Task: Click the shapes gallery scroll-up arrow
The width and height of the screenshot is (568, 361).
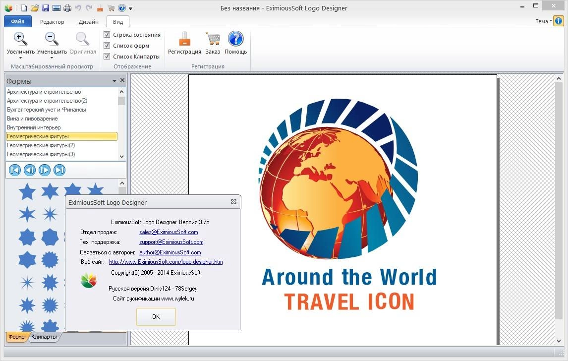Action: coord(122,183)
